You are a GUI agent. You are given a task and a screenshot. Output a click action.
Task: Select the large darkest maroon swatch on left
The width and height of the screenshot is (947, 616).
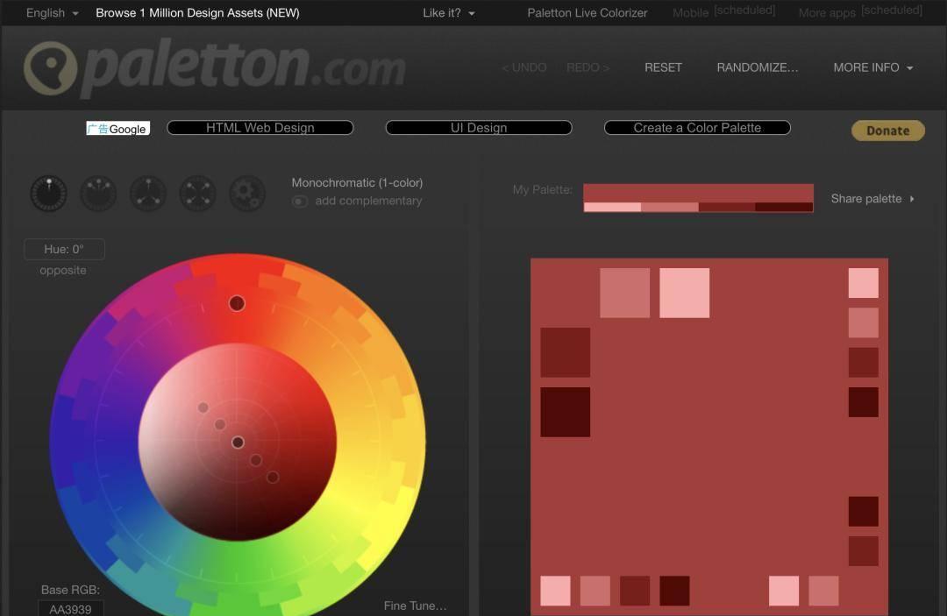[566, 412]
